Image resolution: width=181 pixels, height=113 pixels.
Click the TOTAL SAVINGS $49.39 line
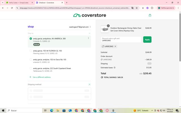click(x=112, y=77)
